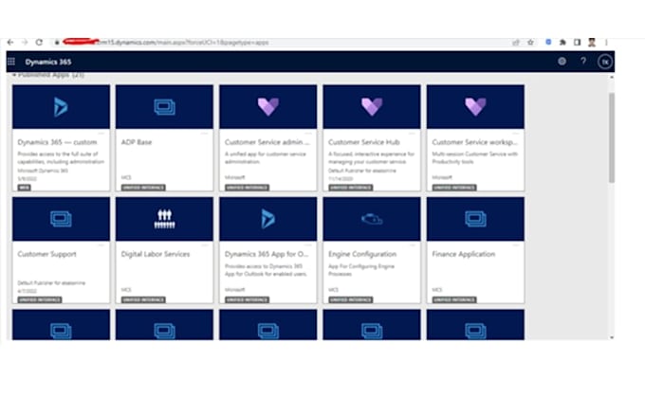Open the Customer Service admin center heart icon

tap(268, 107)
